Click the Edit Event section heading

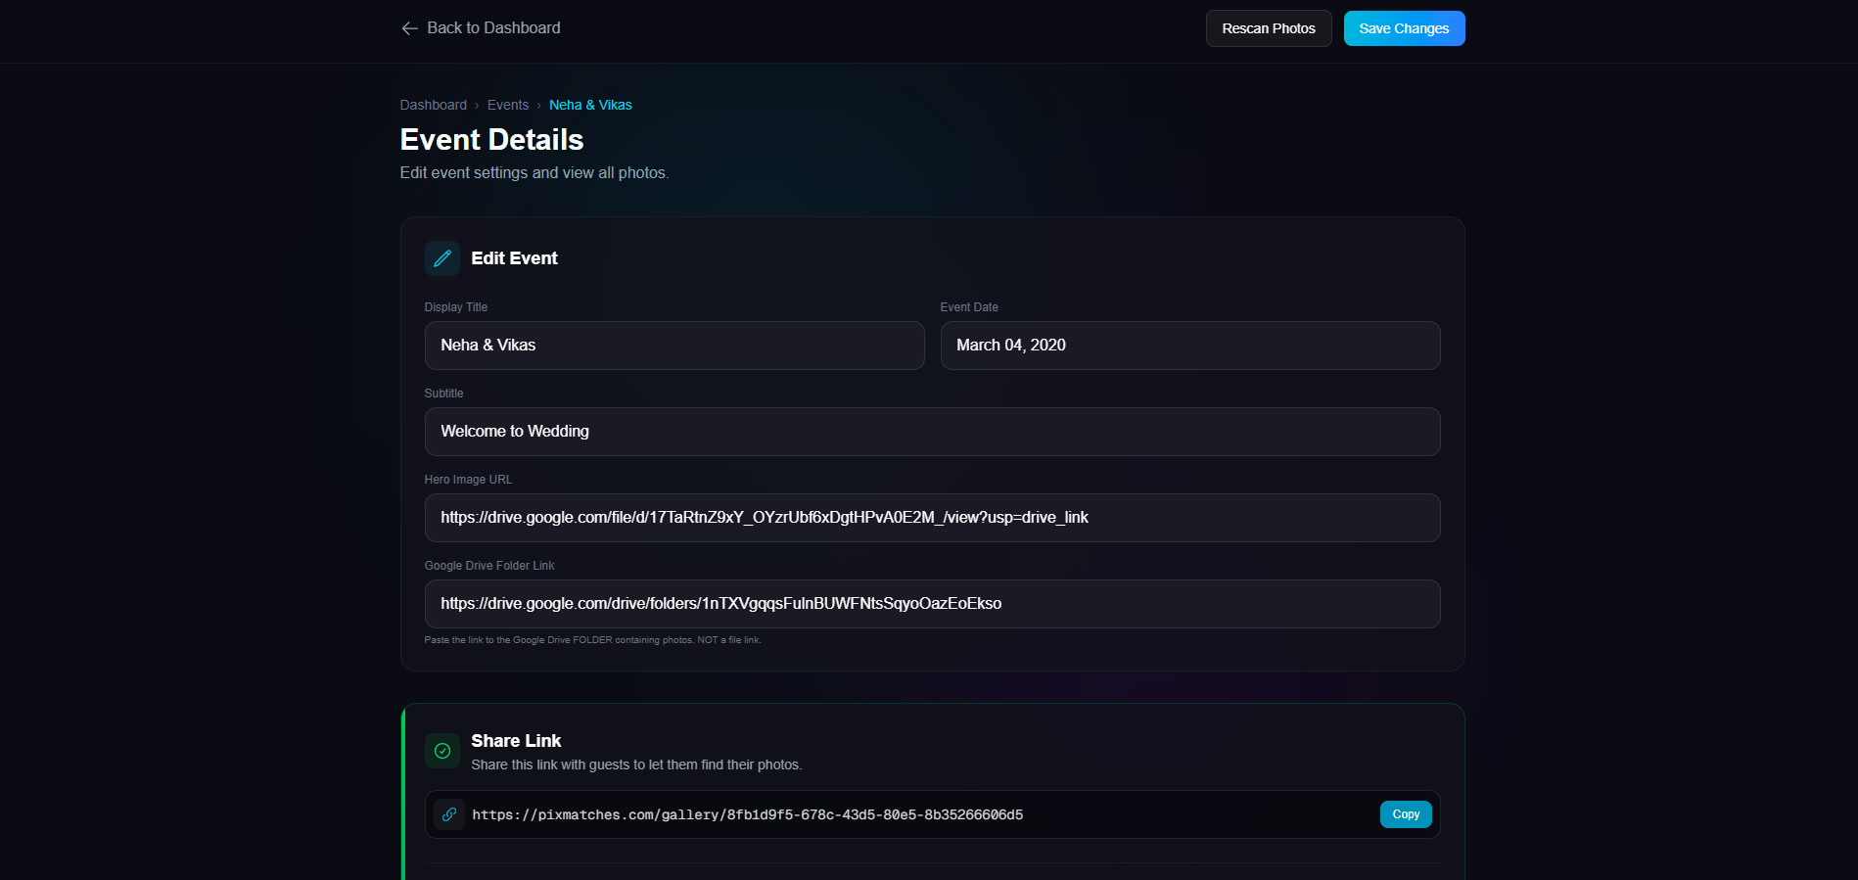(x=514, y=258)
